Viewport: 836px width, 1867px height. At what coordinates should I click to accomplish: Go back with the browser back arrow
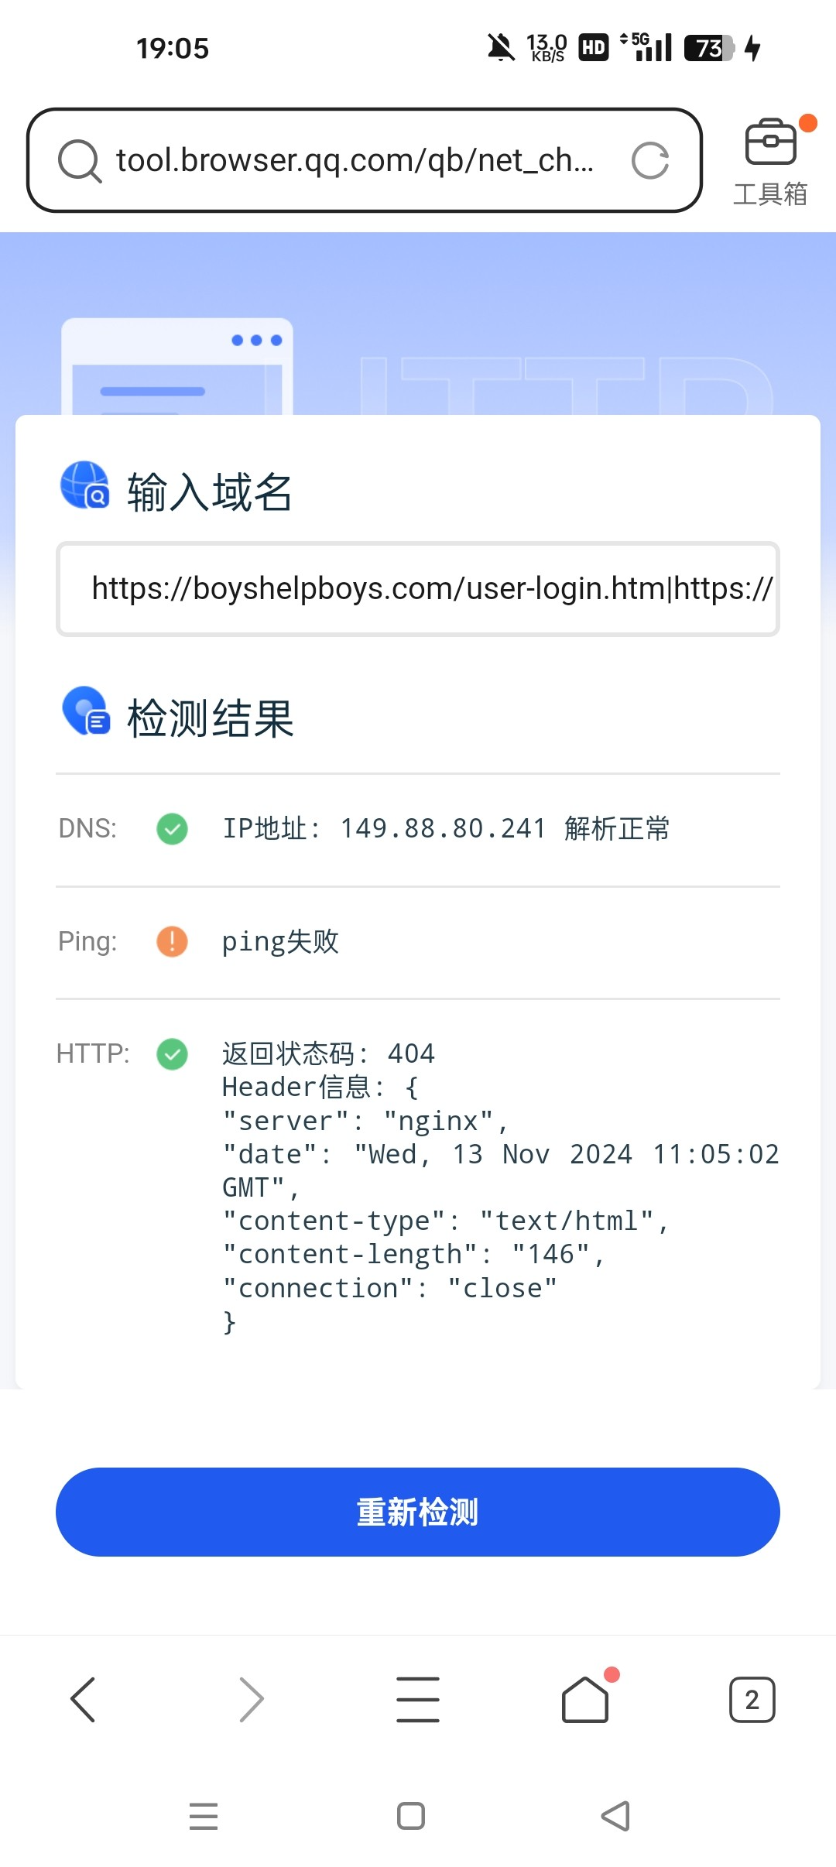point(83,1700)
